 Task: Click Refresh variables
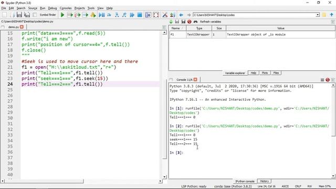point(211,22)
